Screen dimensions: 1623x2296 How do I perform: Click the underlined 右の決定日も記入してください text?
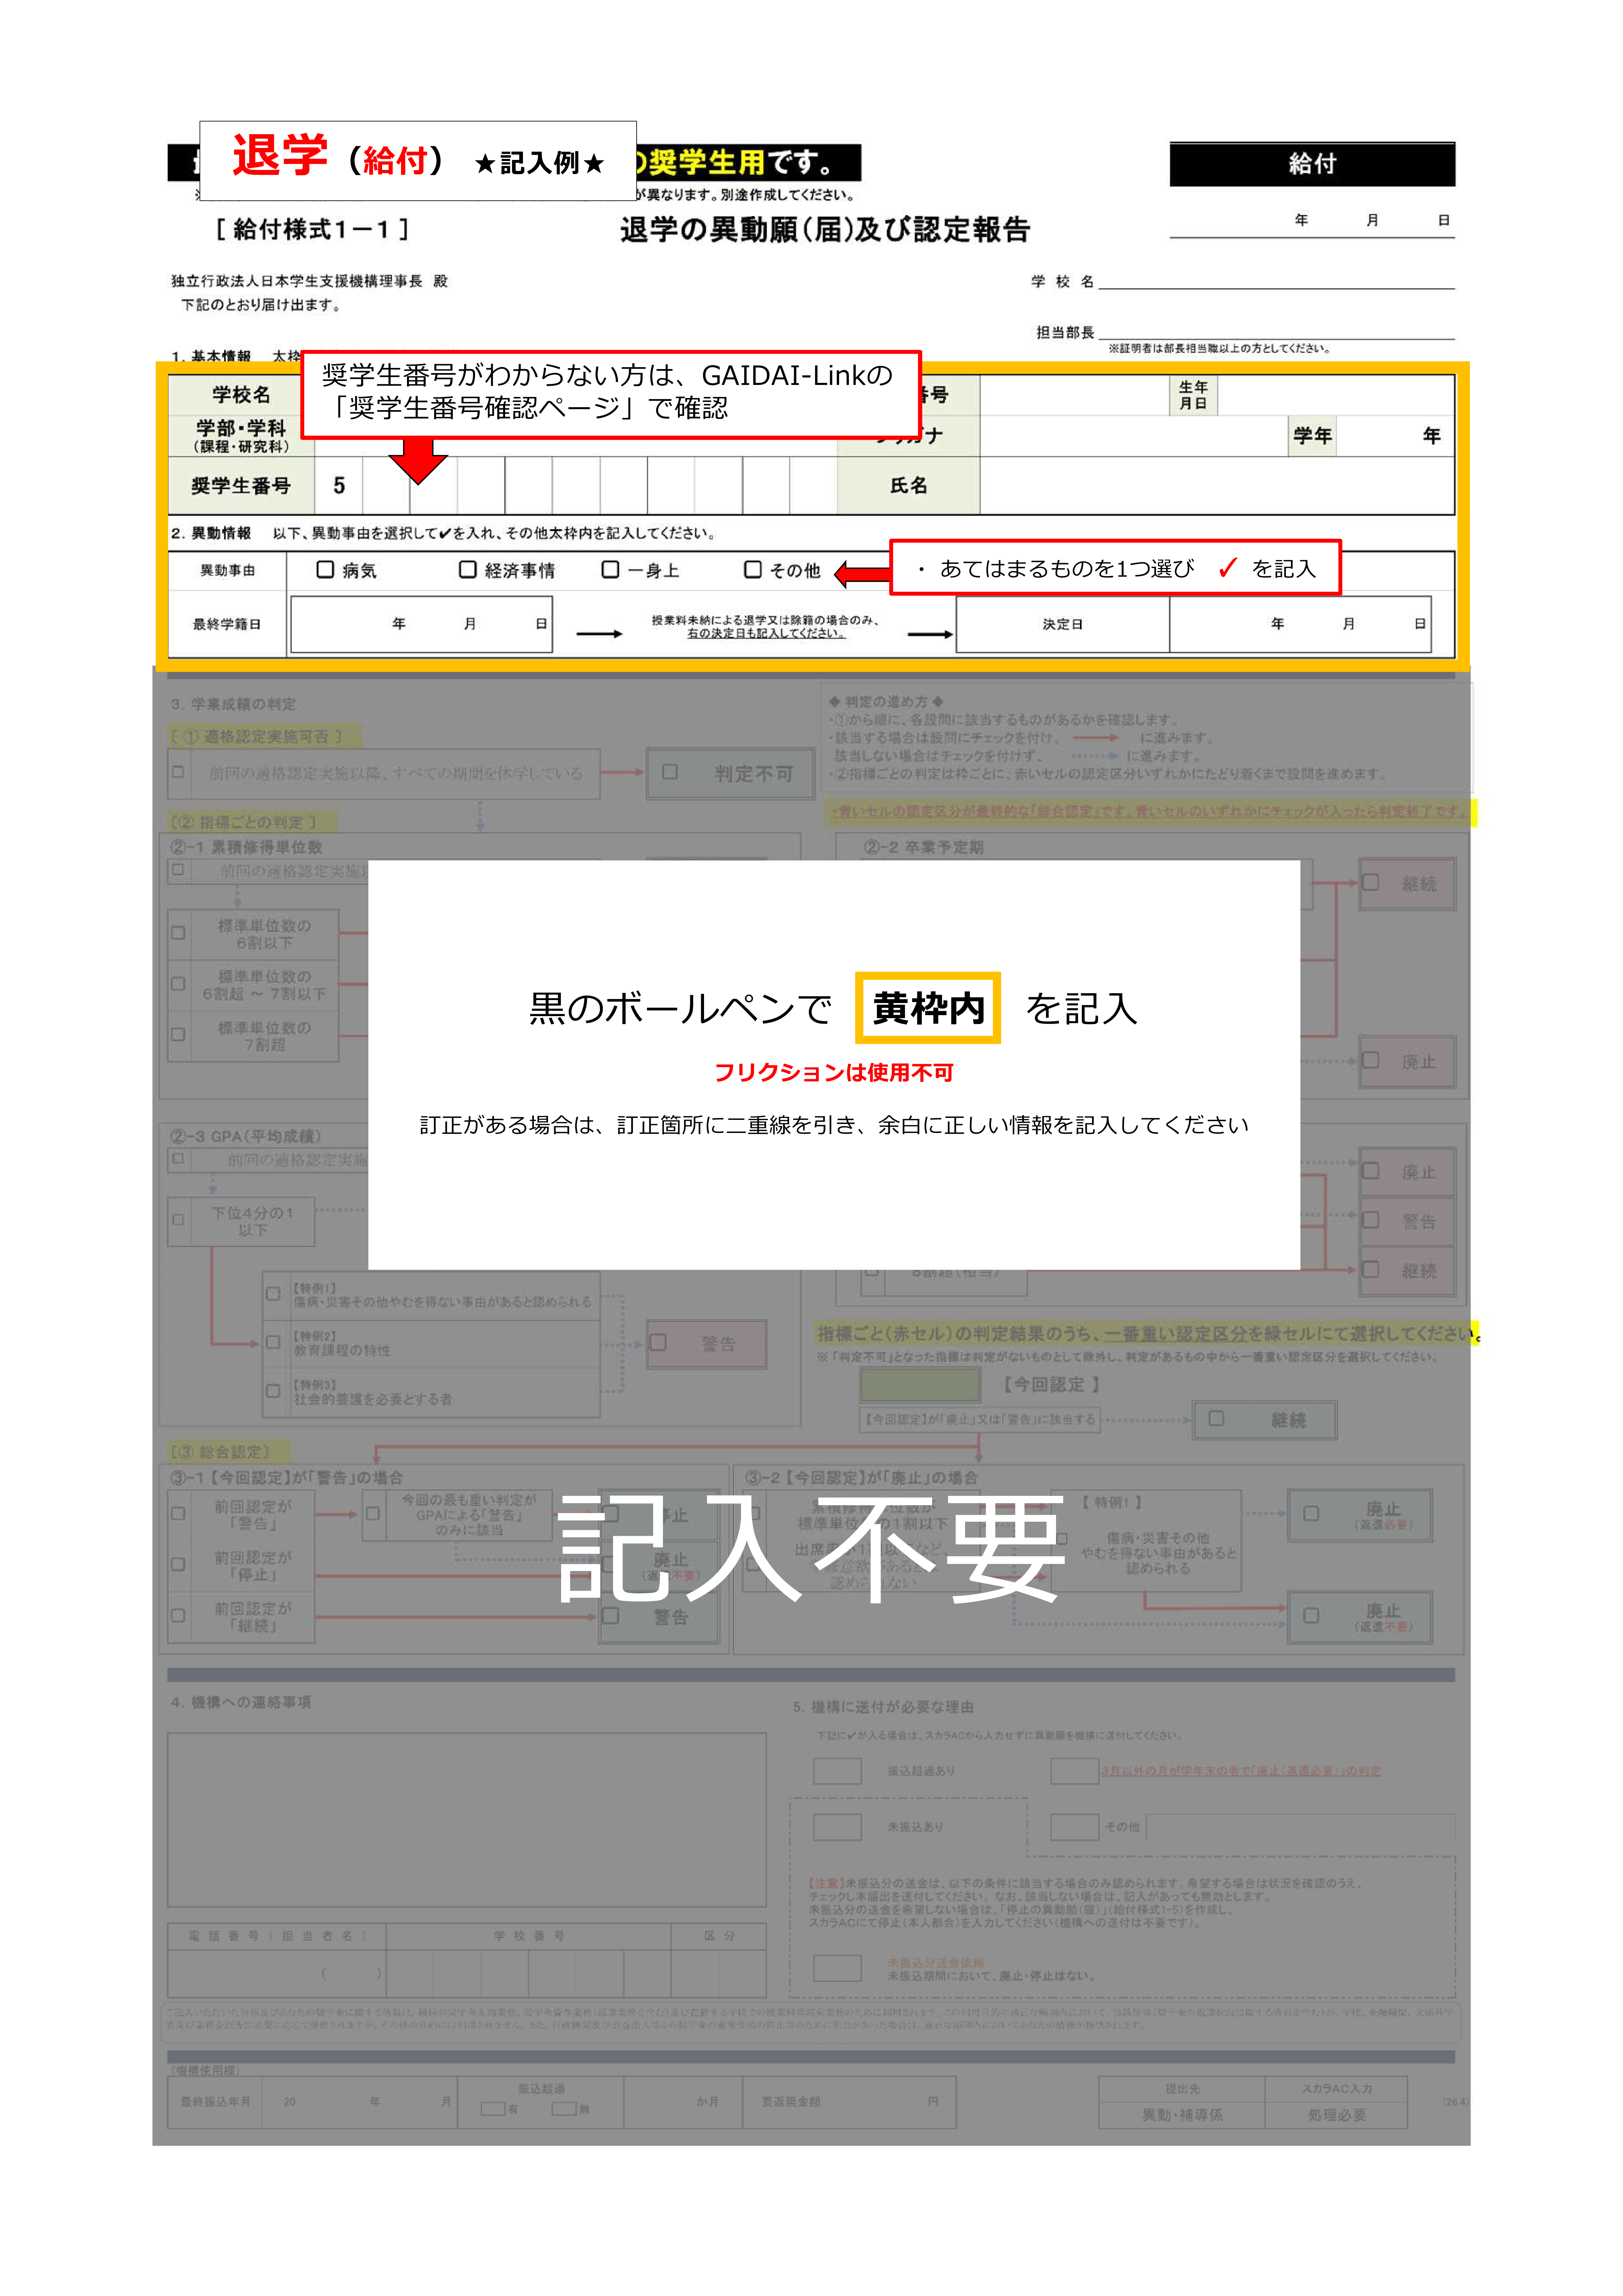(x=766, y=633)
